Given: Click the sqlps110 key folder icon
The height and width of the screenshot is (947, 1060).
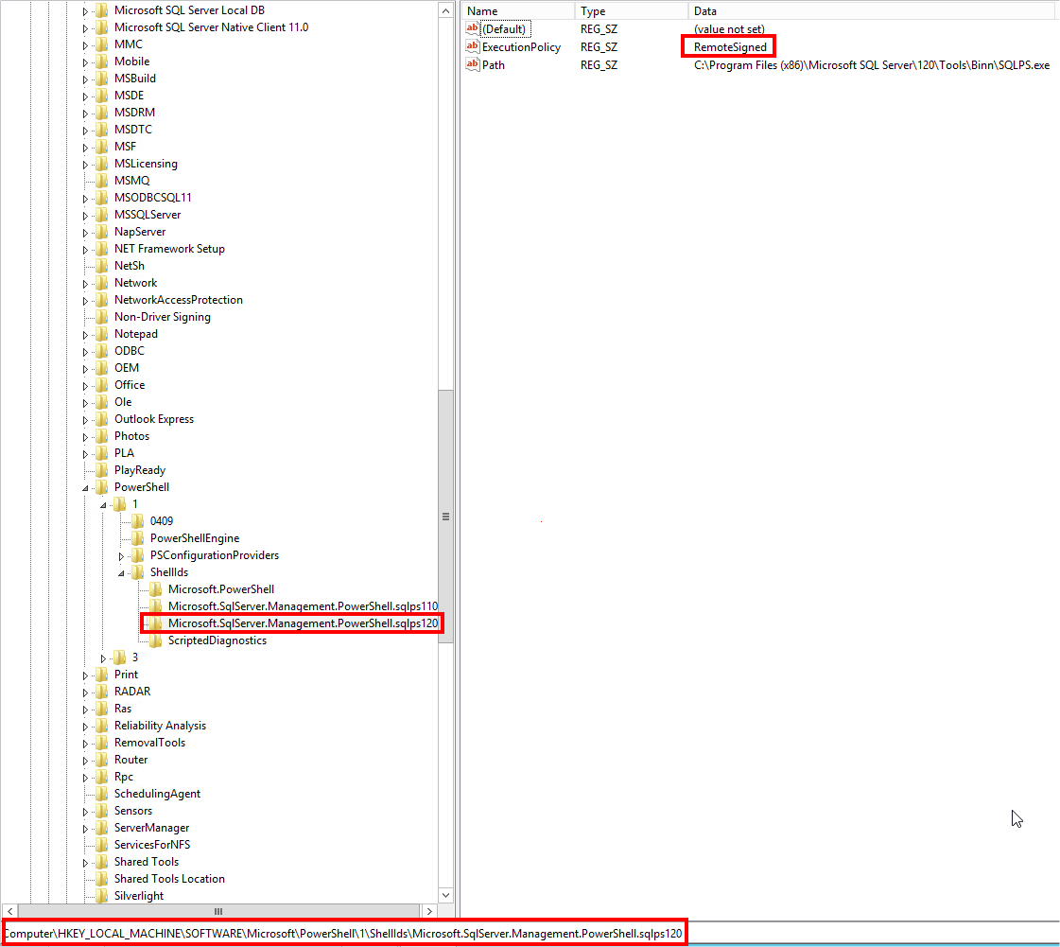Looking at the screenshot, I should [156, 606].
